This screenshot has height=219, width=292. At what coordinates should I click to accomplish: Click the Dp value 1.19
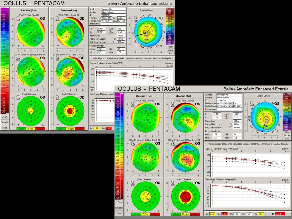[x=236, y=214]
